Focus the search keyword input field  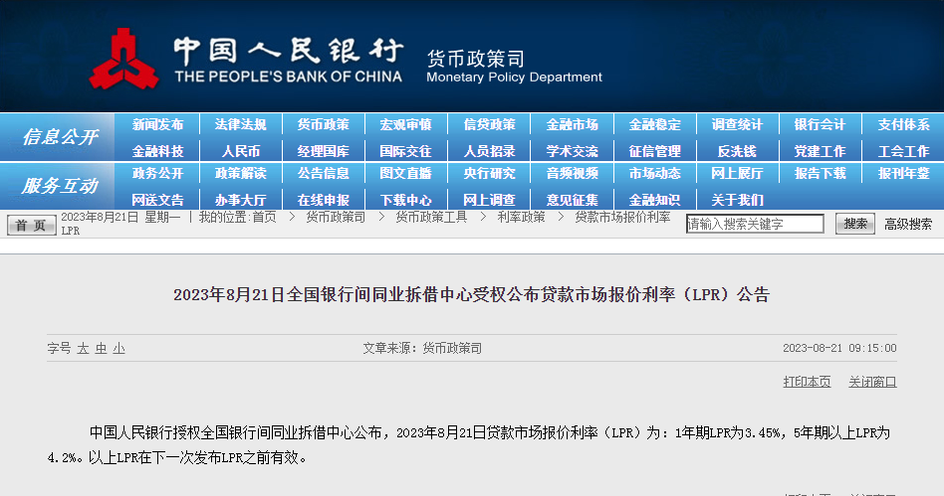[x=755, y=225]
